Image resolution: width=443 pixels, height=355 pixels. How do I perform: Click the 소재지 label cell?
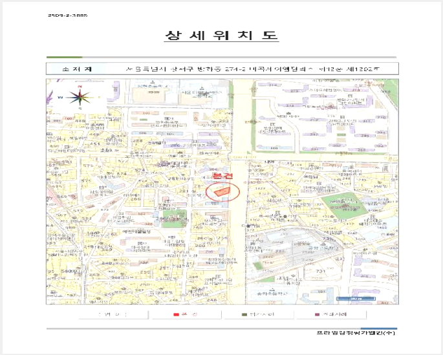point(77,69)
